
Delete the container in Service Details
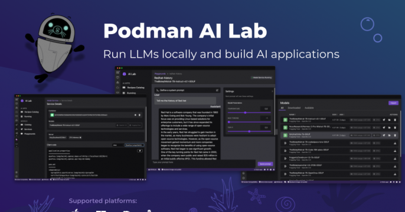[139, 115]
